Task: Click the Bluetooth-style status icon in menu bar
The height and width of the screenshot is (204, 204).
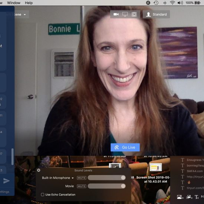Action: [165, 3]
